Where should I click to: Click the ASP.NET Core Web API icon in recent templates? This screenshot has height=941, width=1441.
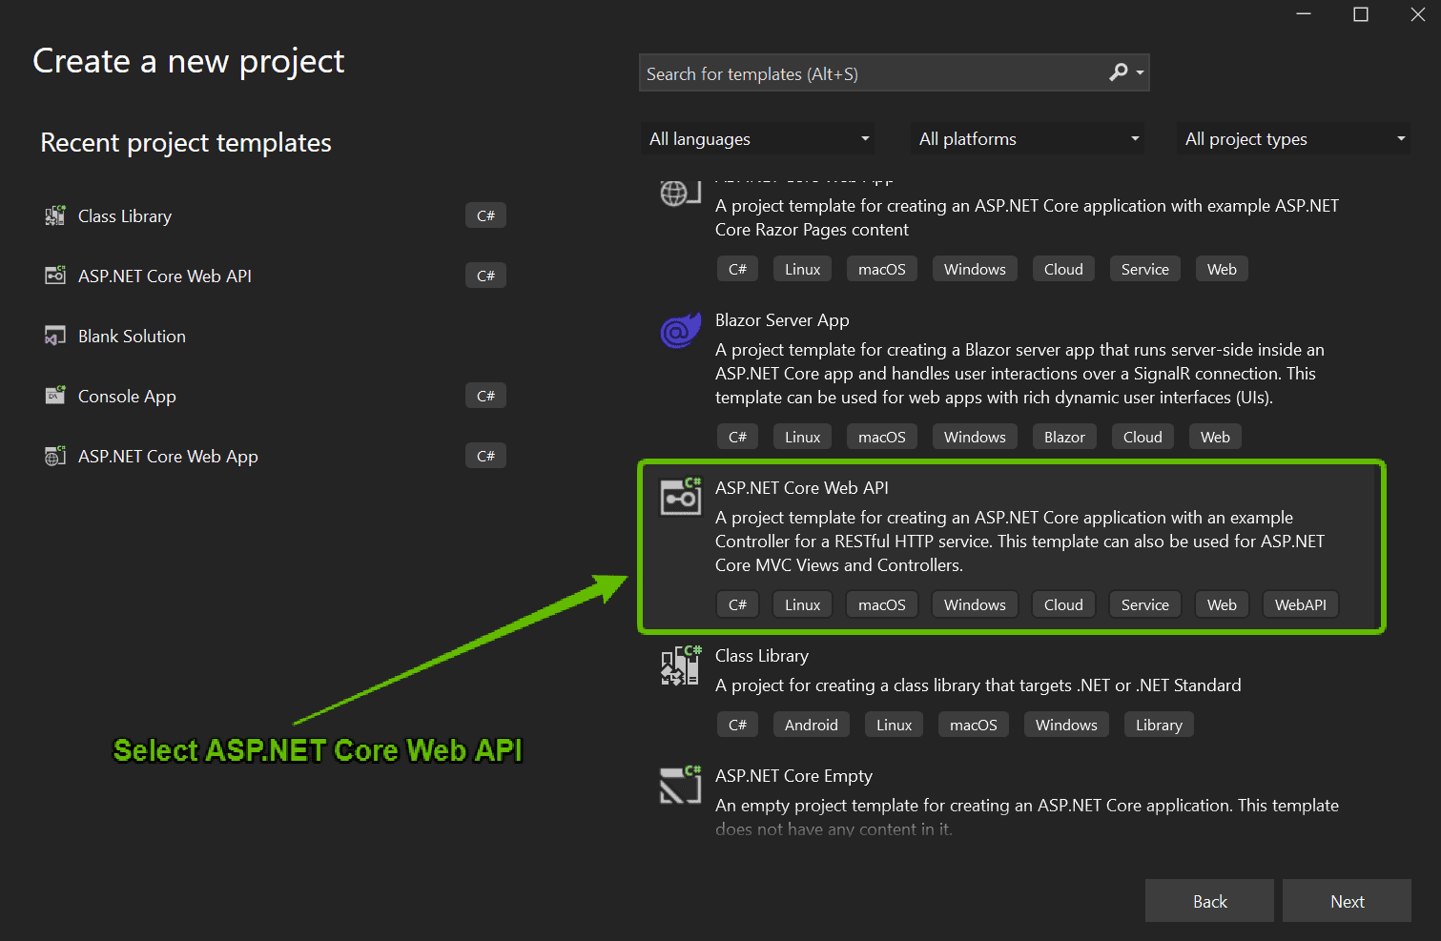pyautogui.click(x=55, y=276)
